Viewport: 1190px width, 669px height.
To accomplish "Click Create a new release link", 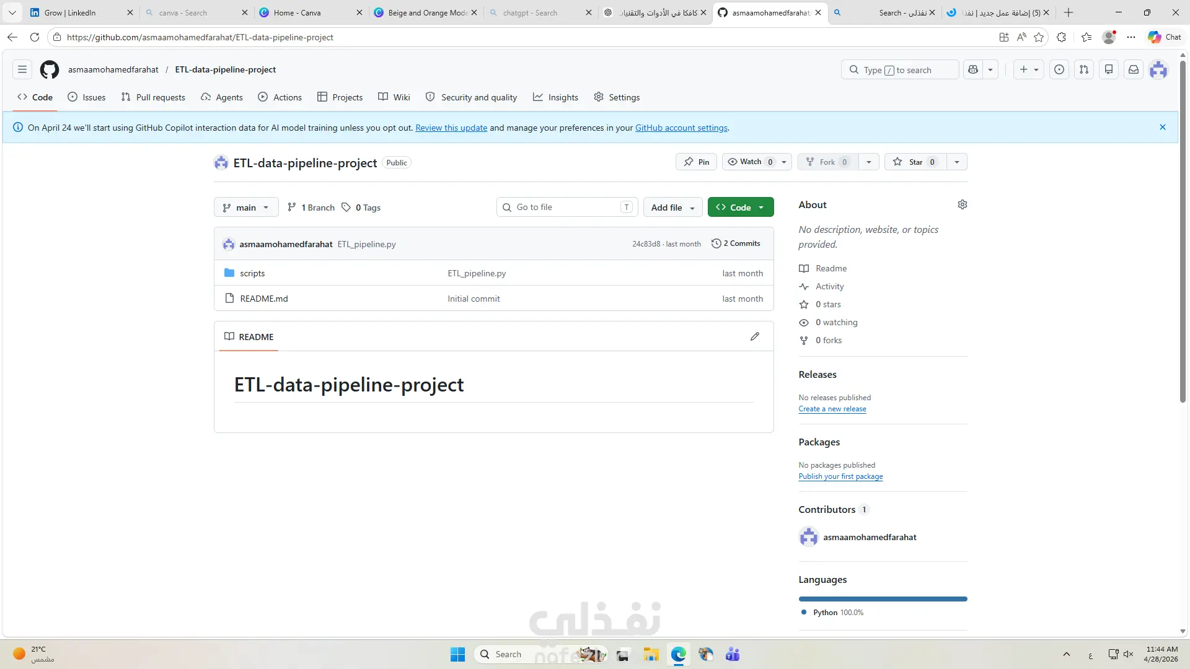I will pos(832,409).
